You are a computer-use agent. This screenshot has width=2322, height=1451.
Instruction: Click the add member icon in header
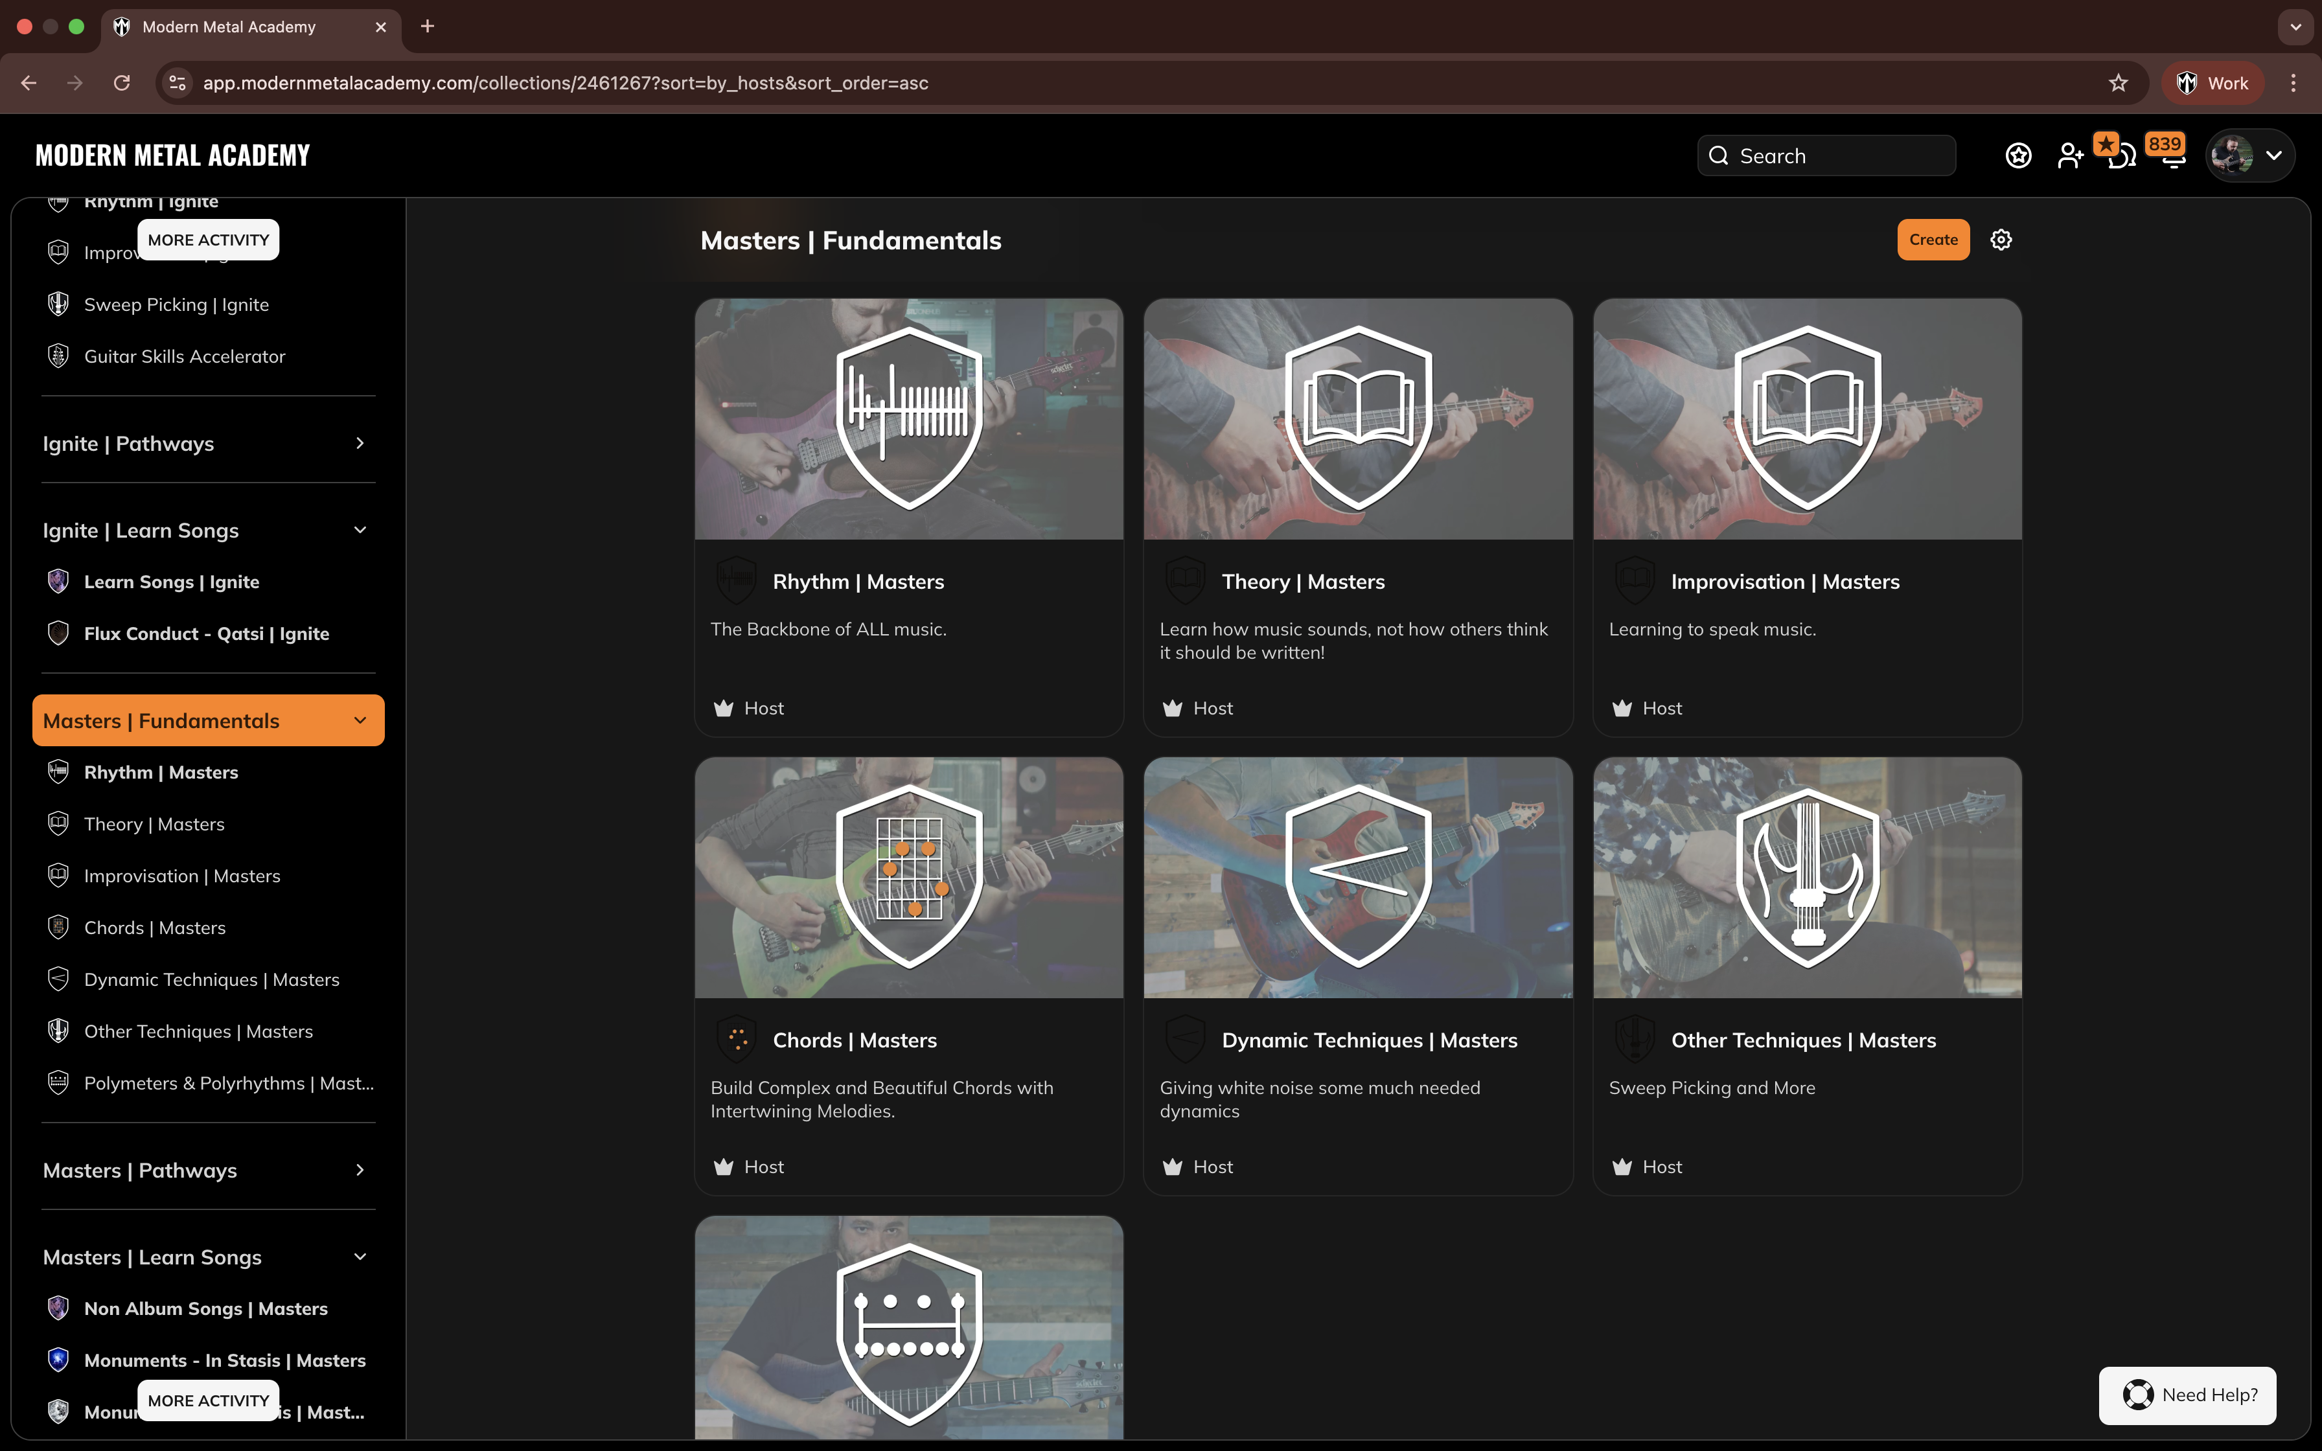(x=2069, y=155)
